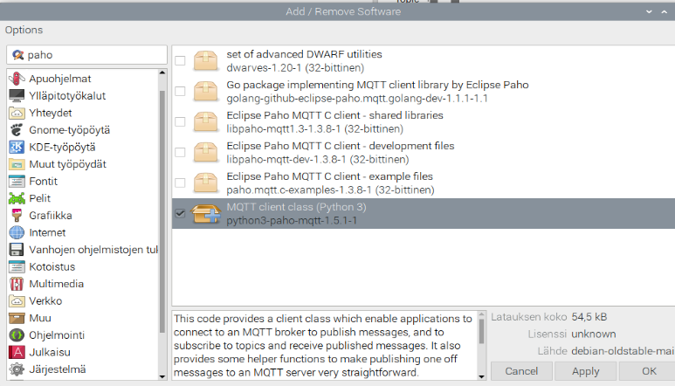Click the dwarves package box icon
675x386 pixels.
(x=205, y=60)
